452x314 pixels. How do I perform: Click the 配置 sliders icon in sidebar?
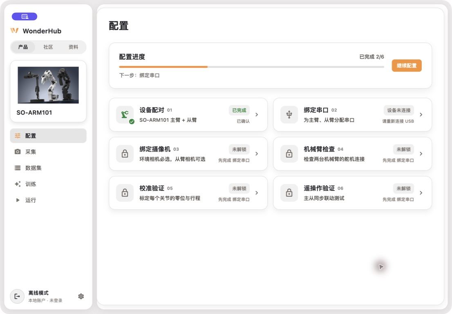(18, 135)
